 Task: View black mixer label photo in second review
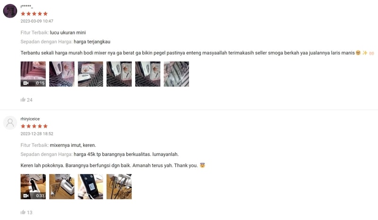click(x=90, y=186)
